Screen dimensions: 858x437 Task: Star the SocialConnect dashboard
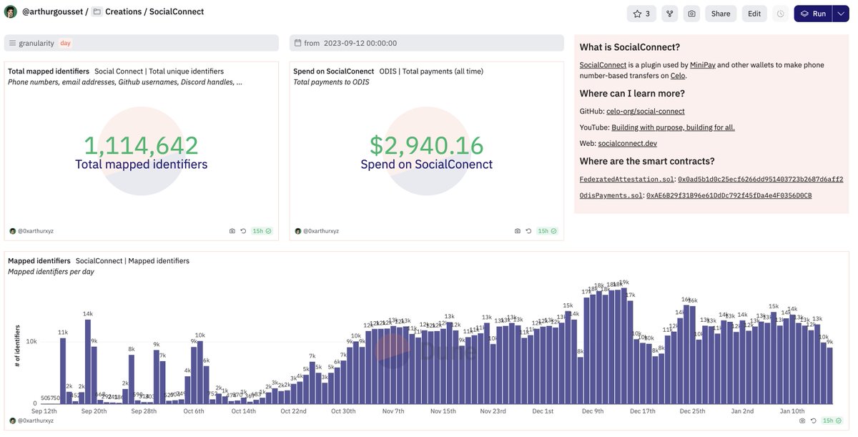pyautogui.click(x=641, y=14)
